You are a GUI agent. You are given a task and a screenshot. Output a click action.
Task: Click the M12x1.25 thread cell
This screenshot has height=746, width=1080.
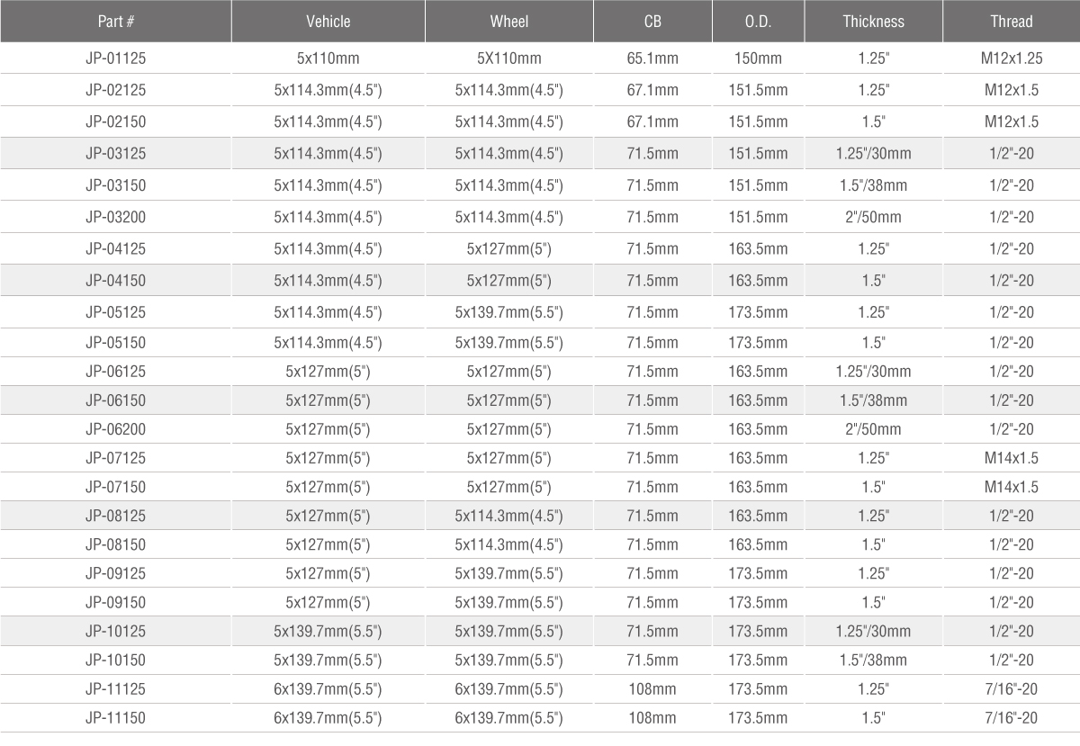pos(1012,59)
